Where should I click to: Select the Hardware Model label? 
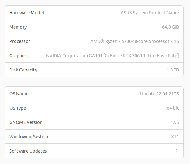tap(27, 13)
